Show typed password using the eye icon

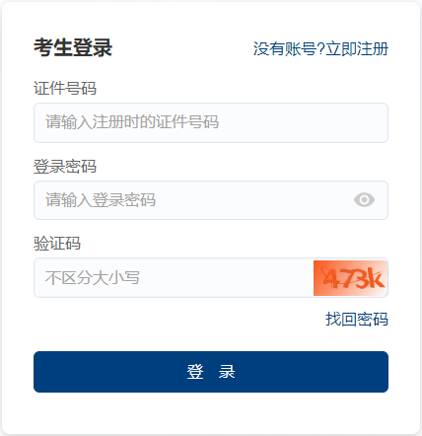tap(364, 200)
